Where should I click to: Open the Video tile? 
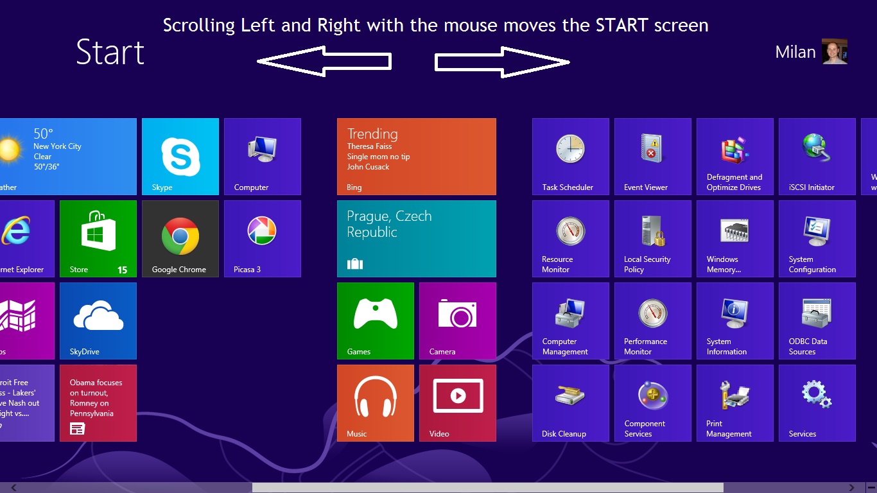click(x=458, y=403)
